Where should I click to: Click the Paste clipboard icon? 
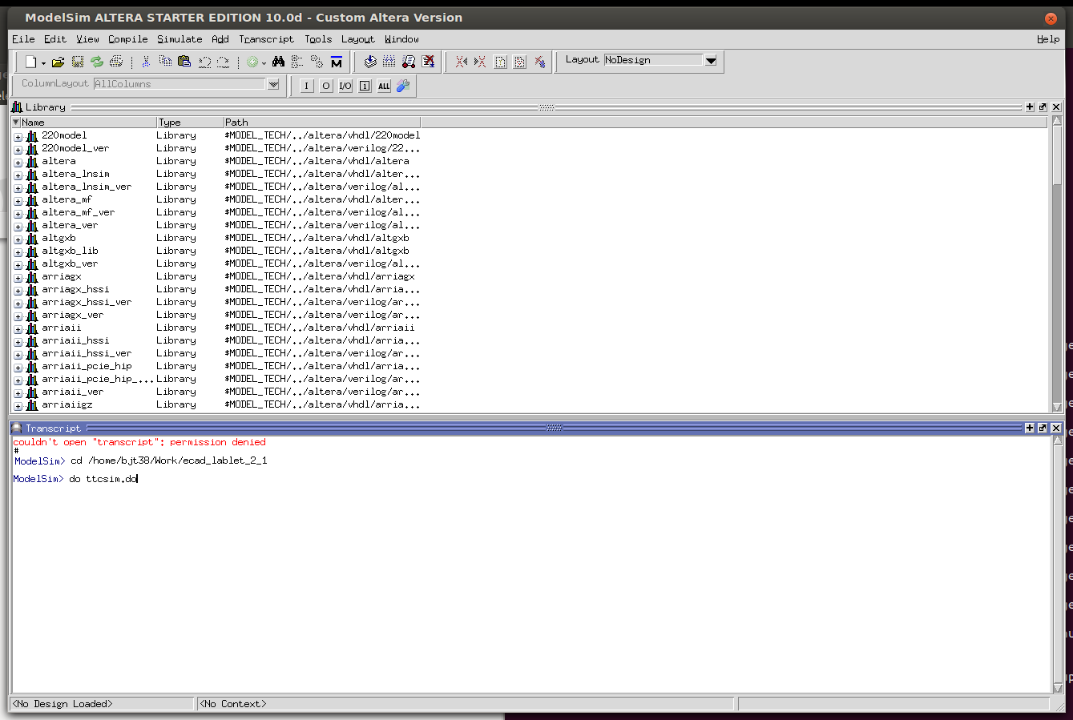click(x=184, y=62)
